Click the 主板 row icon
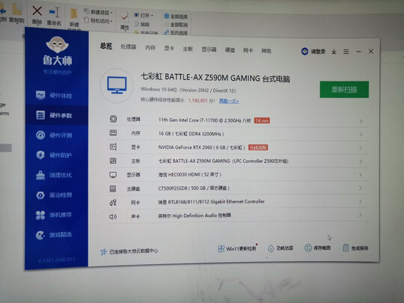This screenshot has height=303, width=404. [x=113, y=161]
